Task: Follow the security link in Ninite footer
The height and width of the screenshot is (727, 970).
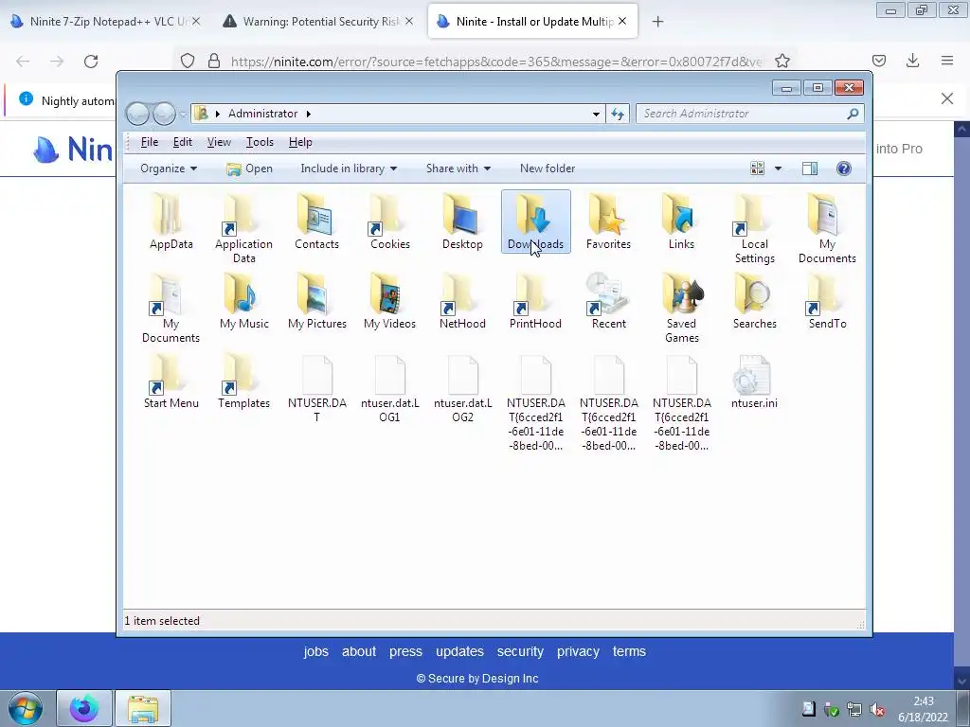Action: 520,651
